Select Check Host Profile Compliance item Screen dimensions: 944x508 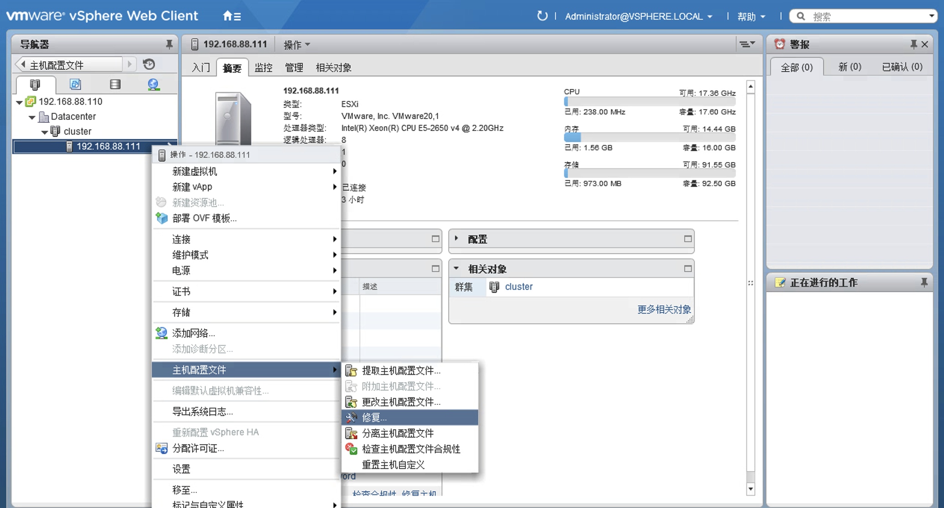(x=410, y=449)
